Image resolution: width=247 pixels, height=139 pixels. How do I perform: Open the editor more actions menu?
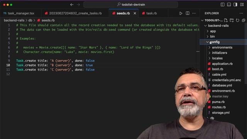(x=194, y=14)
